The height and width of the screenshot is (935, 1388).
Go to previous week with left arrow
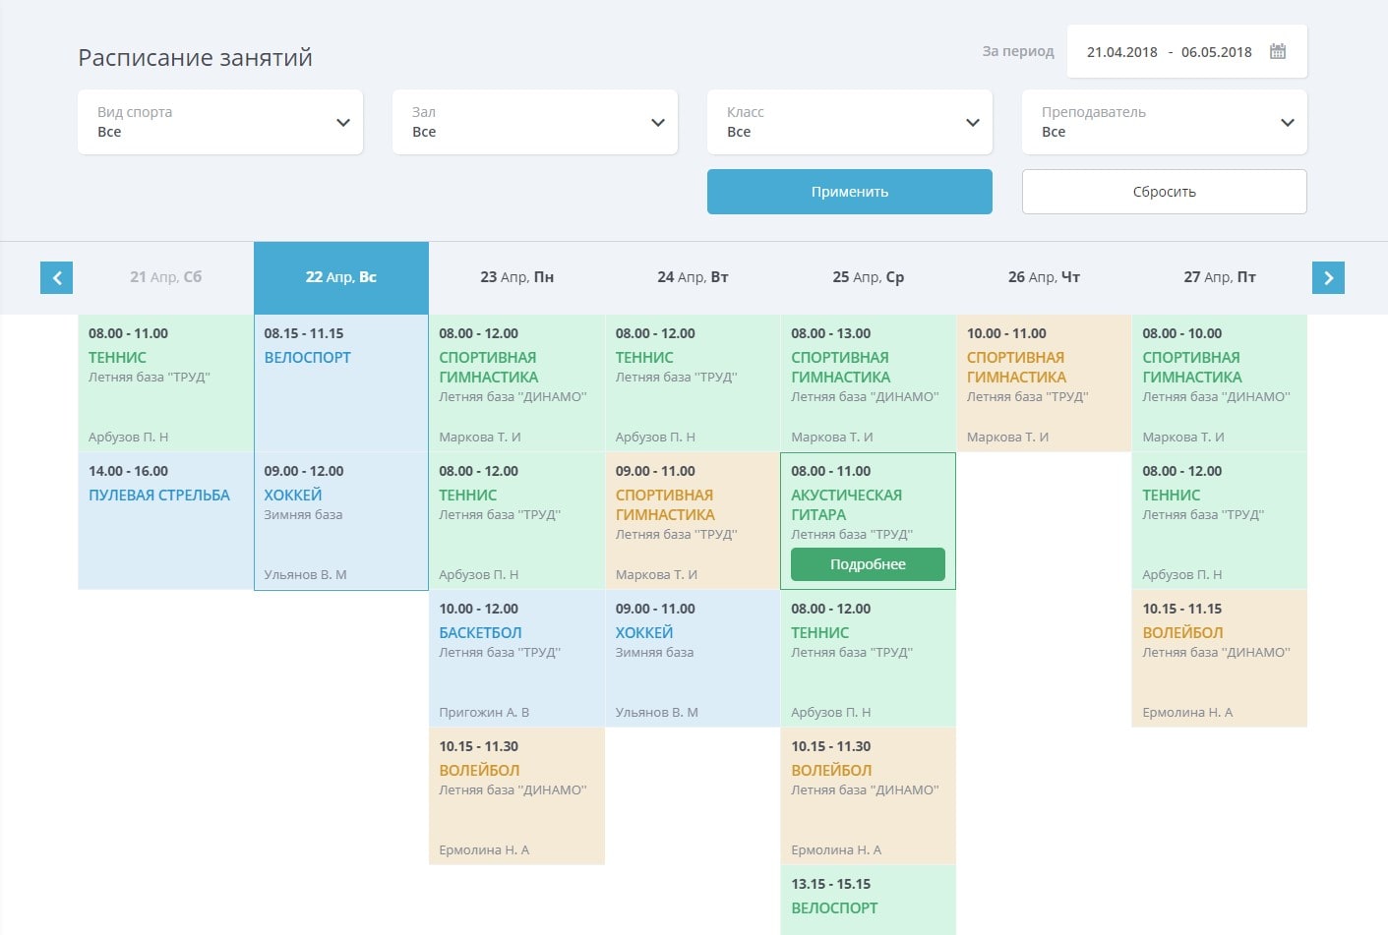tap(56, 278)
